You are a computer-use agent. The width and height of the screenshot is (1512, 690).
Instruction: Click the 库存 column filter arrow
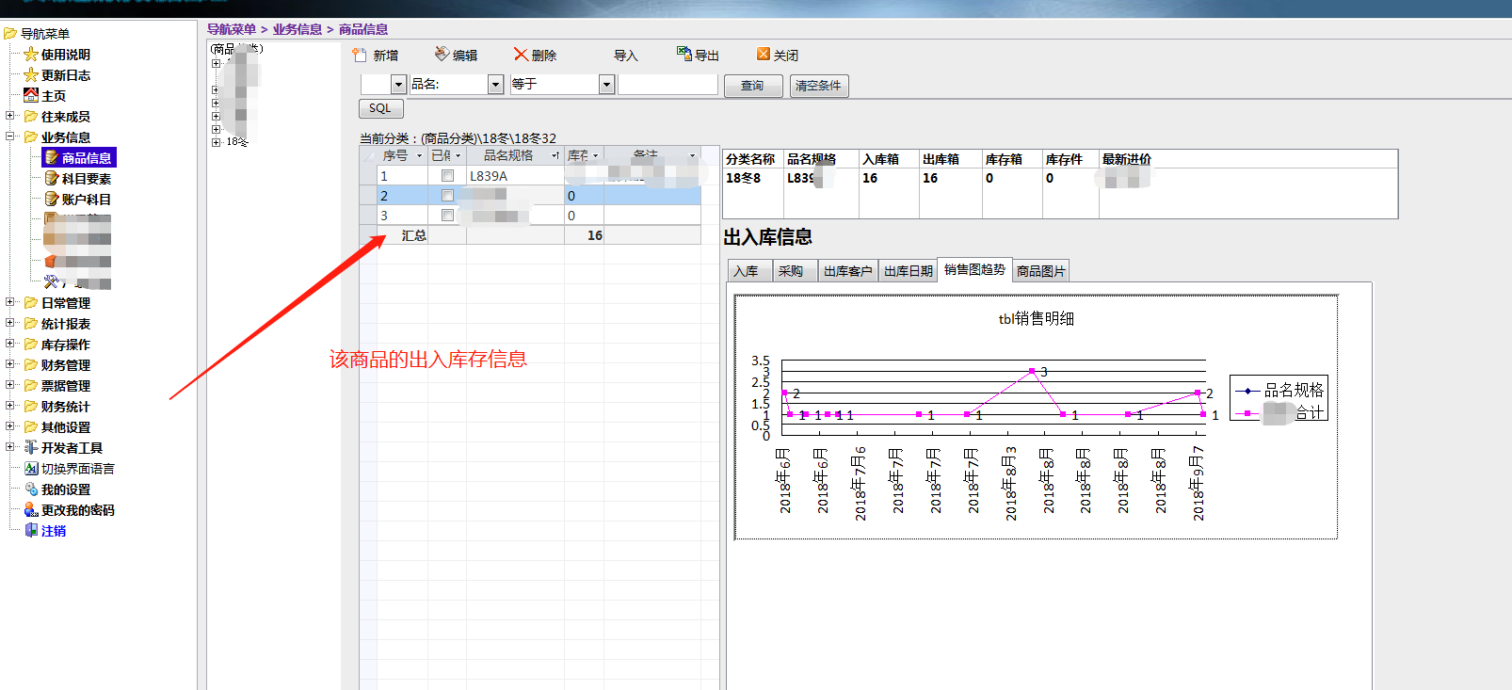pos(595,156)
